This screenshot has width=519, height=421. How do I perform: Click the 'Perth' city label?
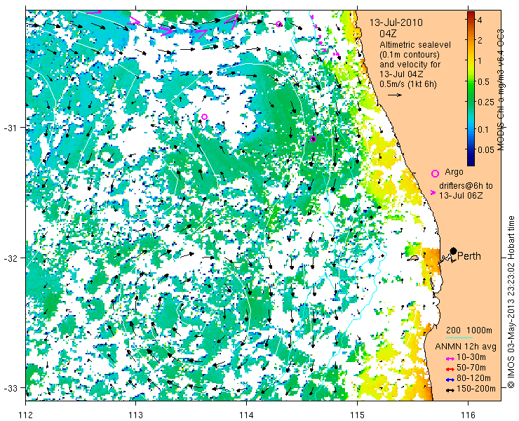pyautogui.click(x=469, y=256)
